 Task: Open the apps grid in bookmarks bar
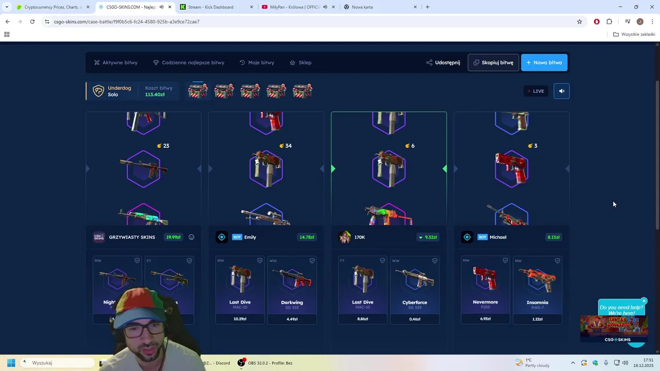[7, 35]
